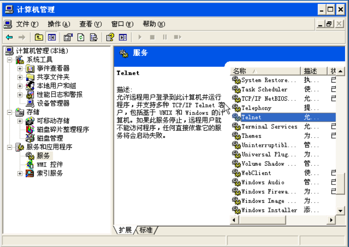Screen dimensions: 349x247
Task: Select the Task Scheduler service
Action: [x=283, y=89]
